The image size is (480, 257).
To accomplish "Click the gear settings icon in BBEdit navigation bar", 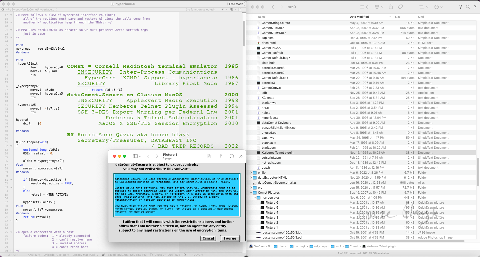I will [3, 9].
